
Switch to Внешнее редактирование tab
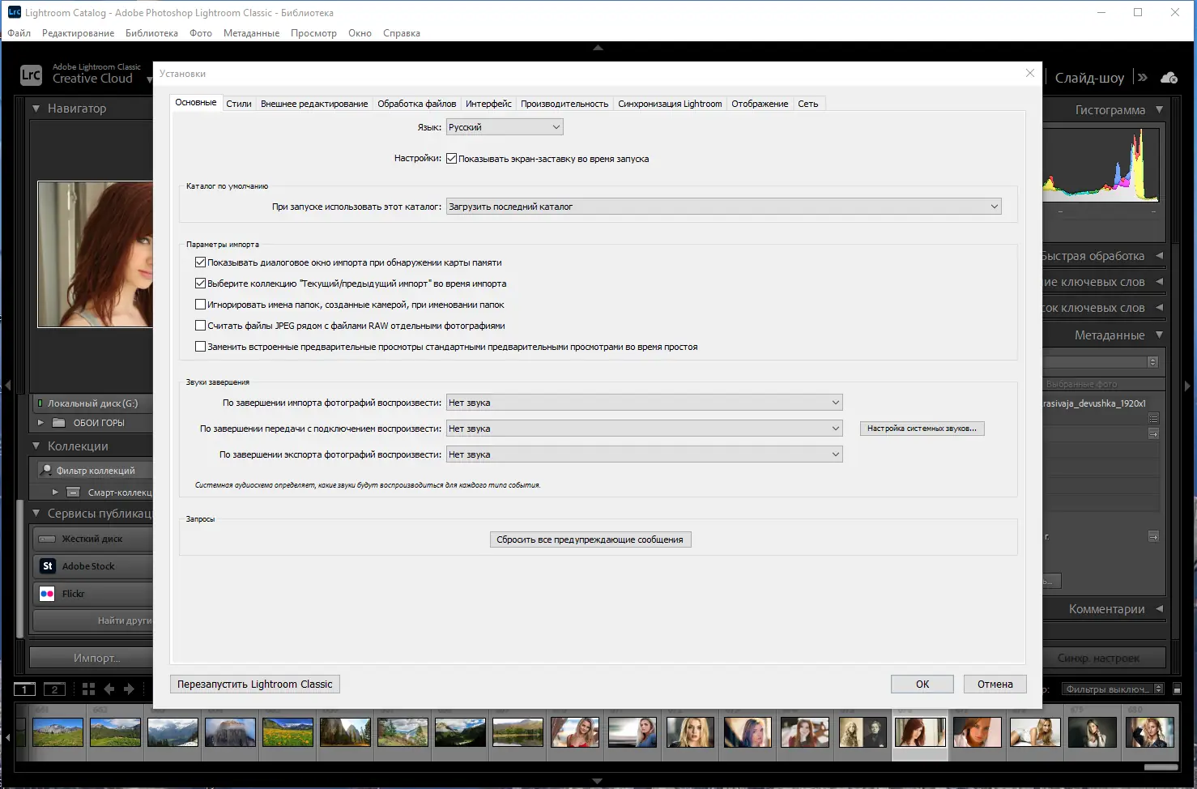pyautogui.click(x=314, y=104)
